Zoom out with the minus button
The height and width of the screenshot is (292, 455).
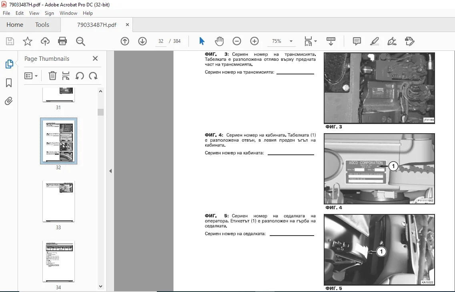pyautogui.click(x=237, y=41)
